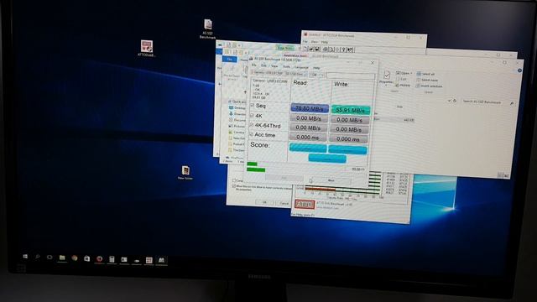537x302 pixels.
Task: Click the total Score box below read and write
Action: click(327, 159)
